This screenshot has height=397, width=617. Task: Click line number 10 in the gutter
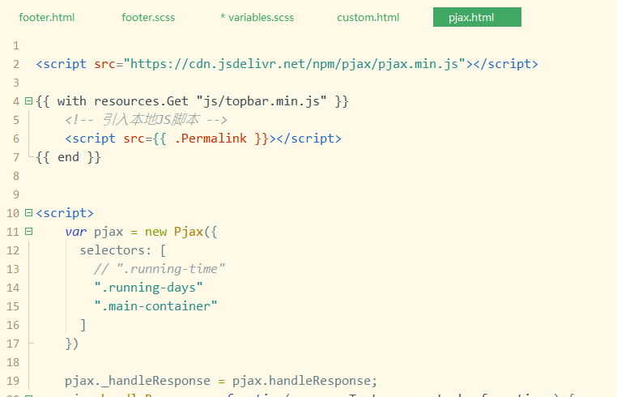coord(13,213)
